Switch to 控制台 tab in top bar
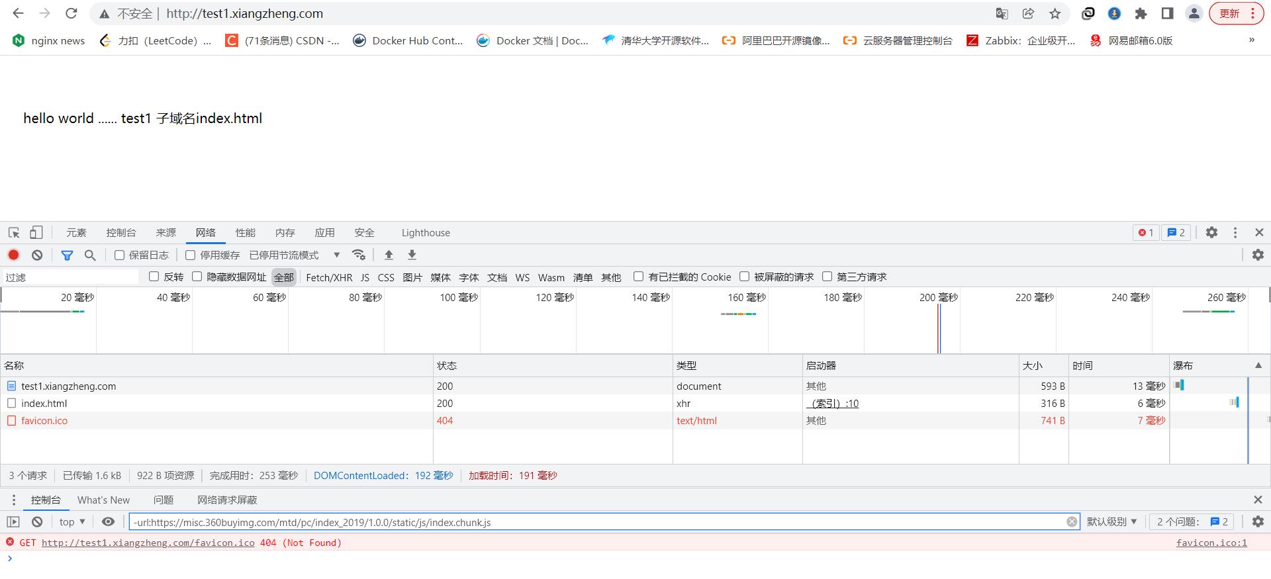The image size is (1271, 579). coord(121,232)
